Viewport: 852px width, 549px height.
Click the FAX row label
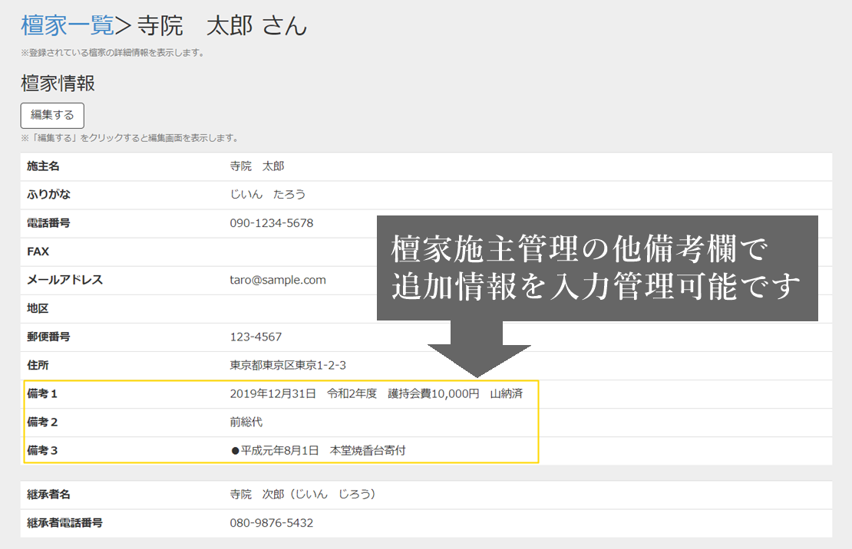(x=38, y=251)
